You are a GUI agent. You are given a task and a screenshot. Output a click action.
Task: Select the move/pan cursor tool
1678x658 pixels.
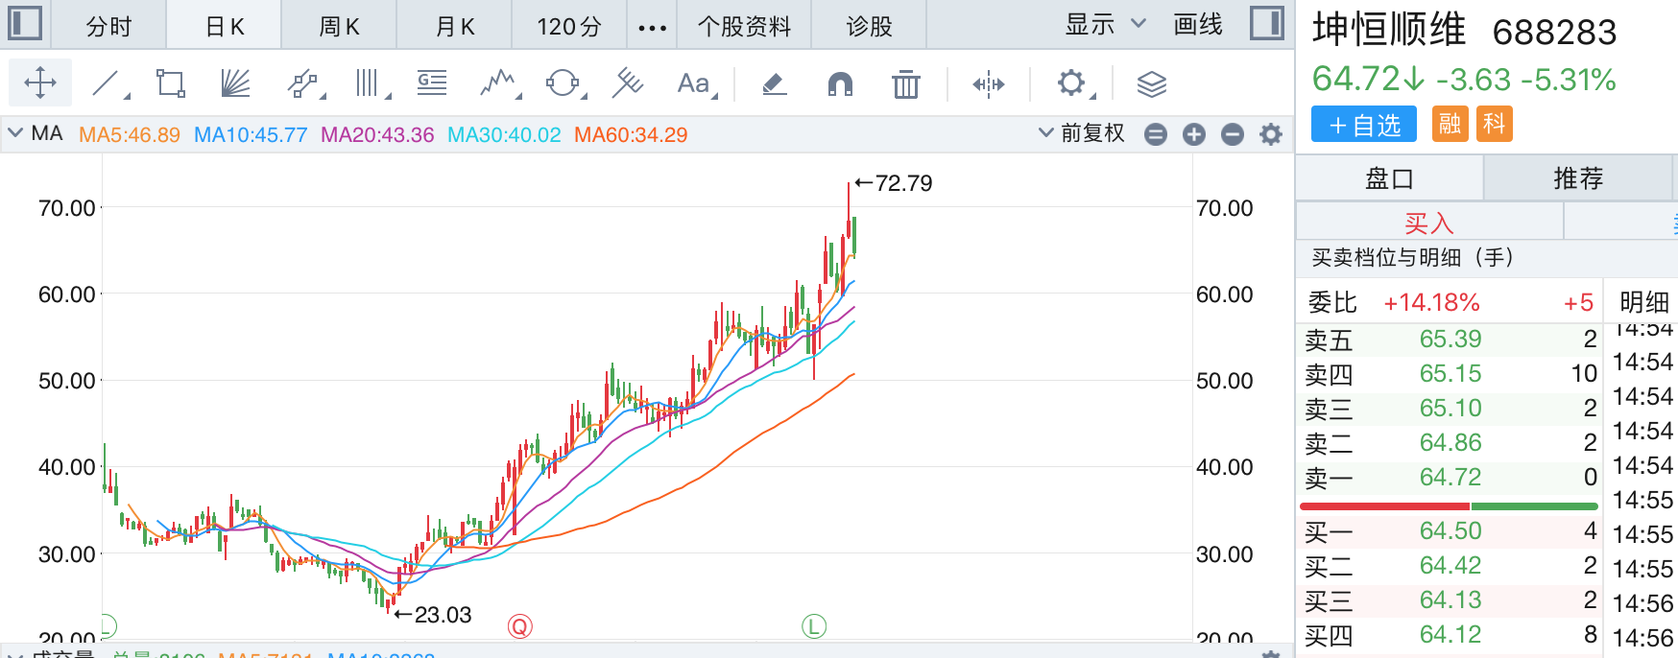(x=40, y=83)
